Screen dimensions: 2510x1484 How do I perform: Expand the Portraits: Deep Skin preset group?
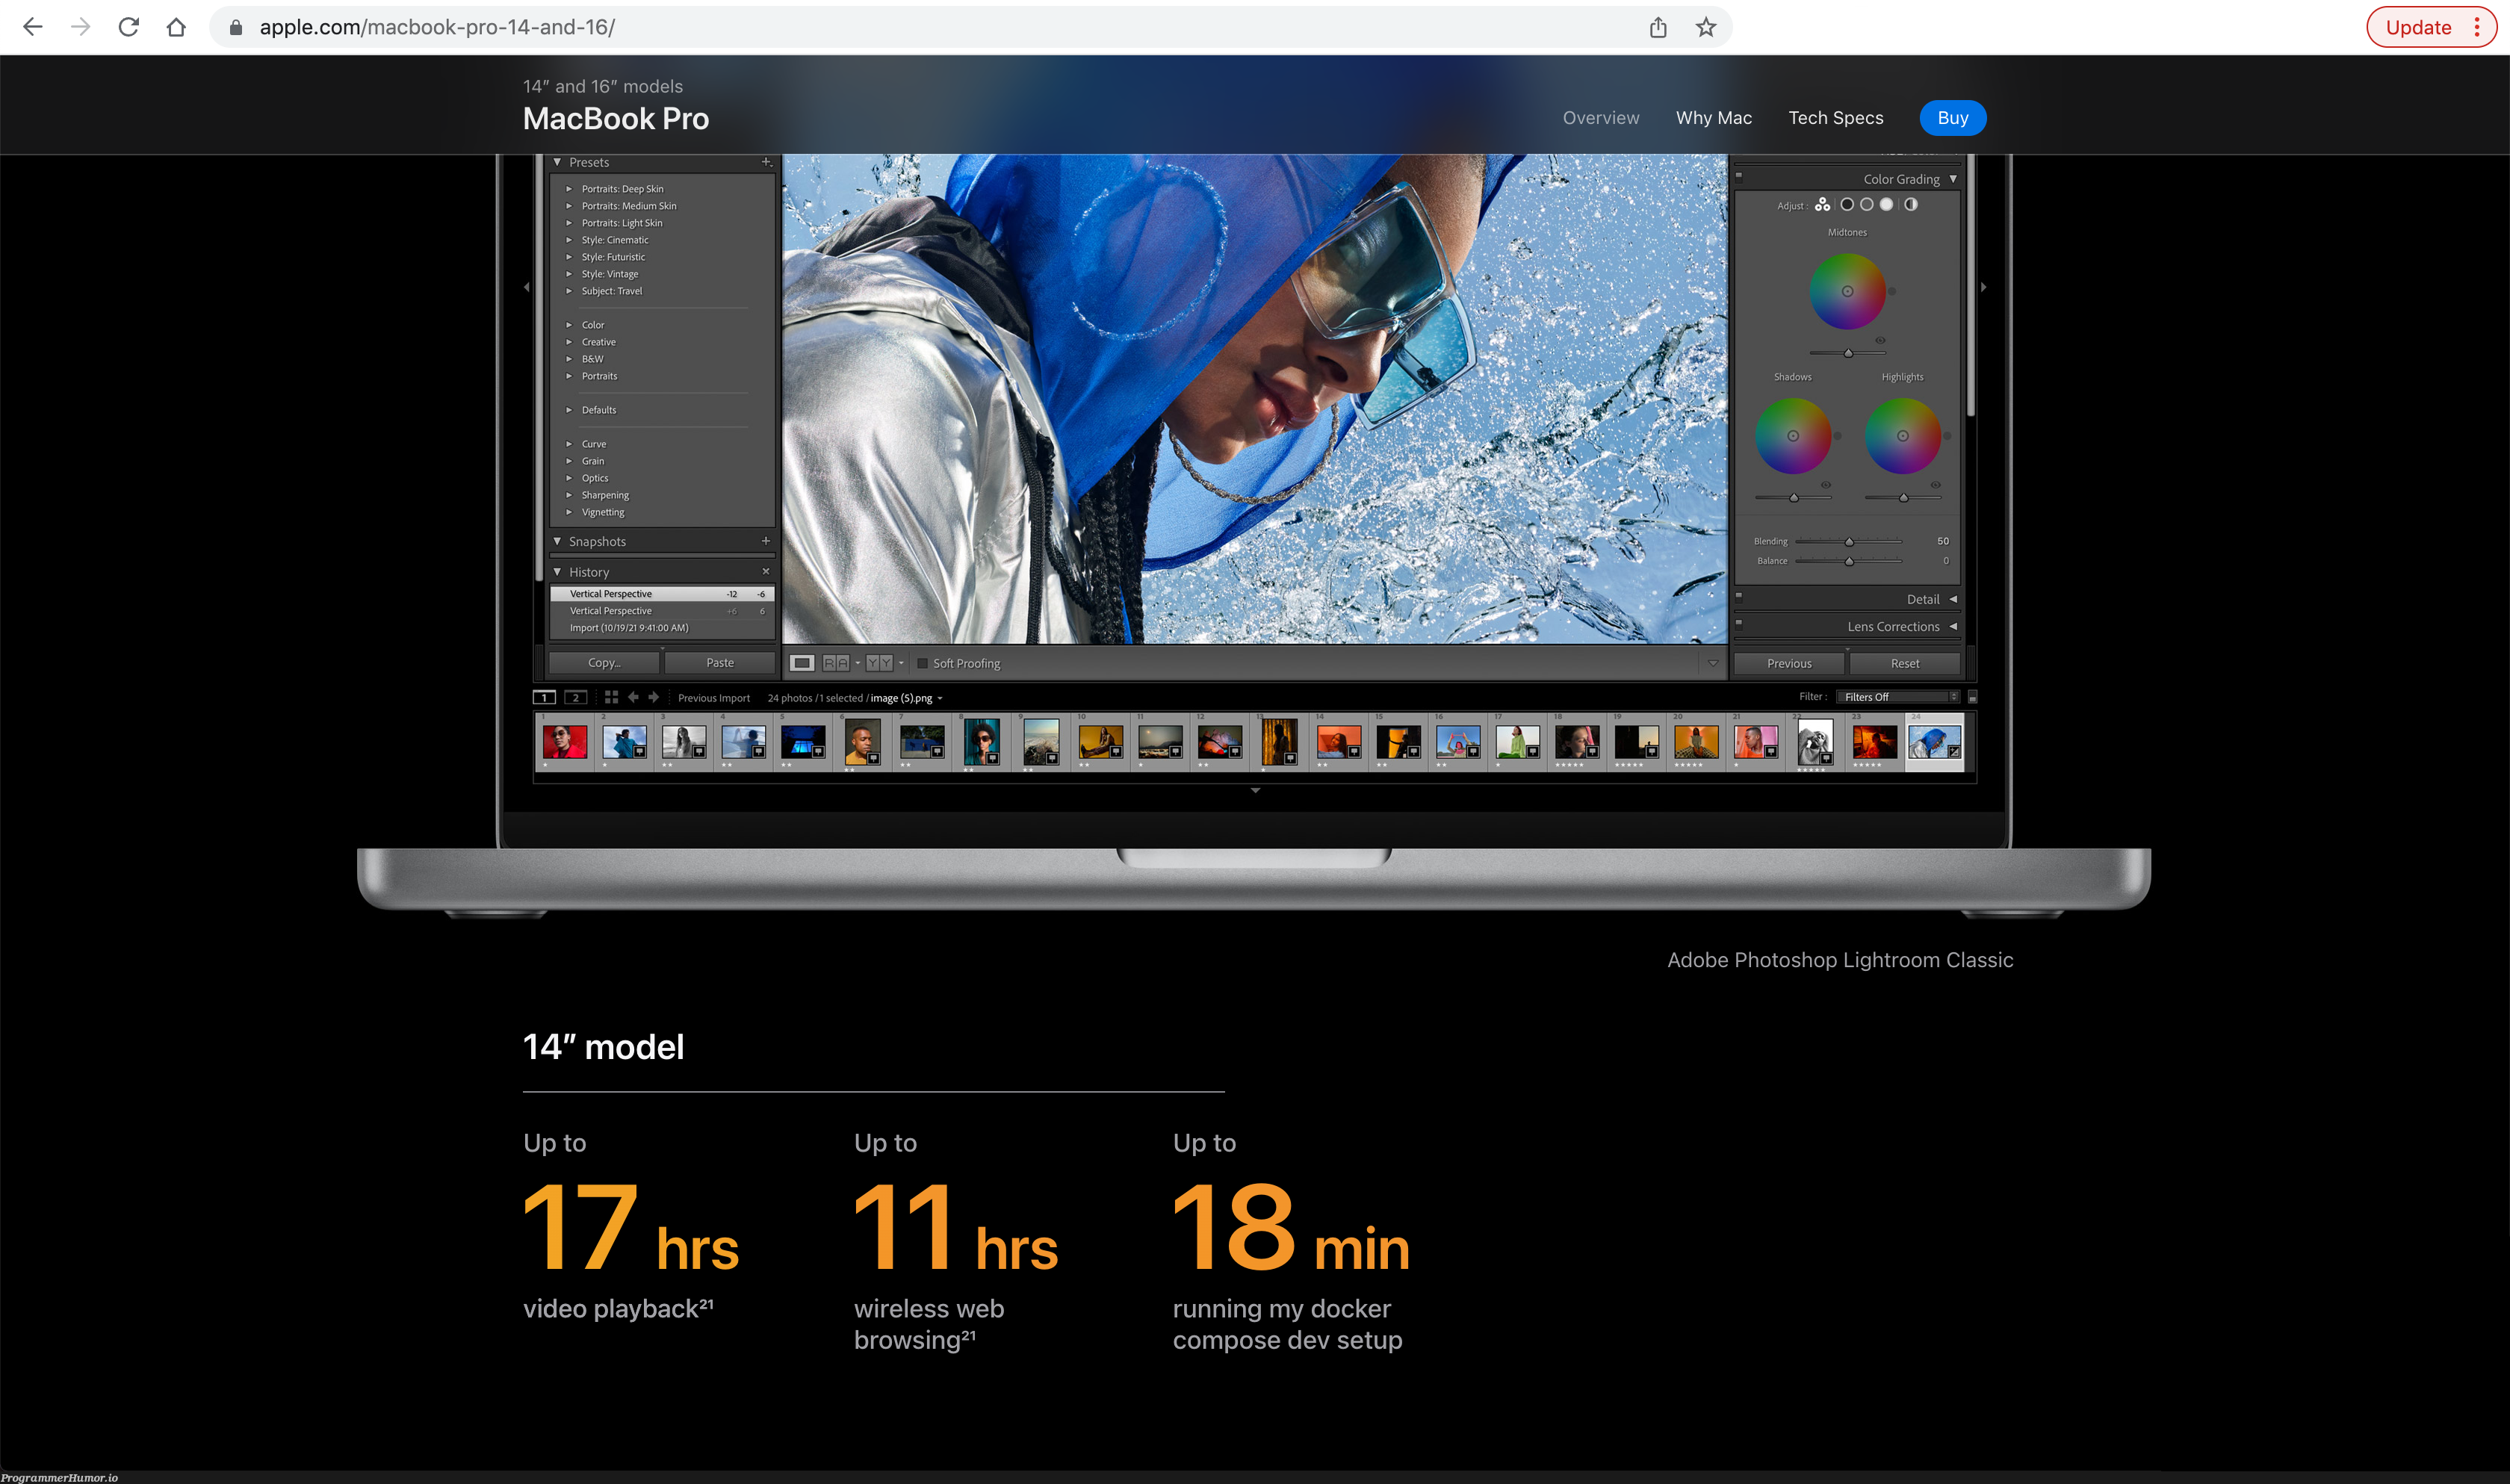coord(569,189)
